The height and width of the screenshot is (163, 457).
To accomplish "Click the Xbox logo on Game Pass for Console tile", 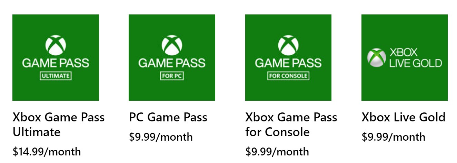I will pyautogui.click(x=288, y=46).
